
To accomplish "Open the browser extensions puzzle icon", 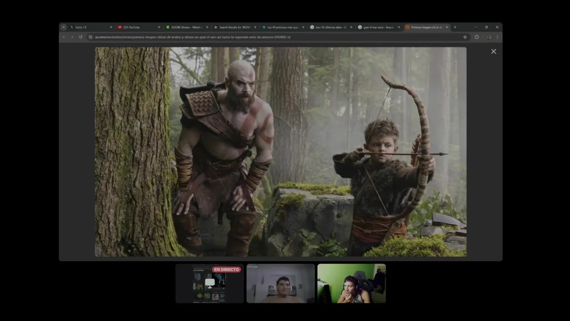I will click(x=476, y=37).
